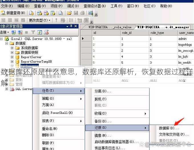
Task: Click the Execute SQL exclamation icon
Action: (56, 20)
